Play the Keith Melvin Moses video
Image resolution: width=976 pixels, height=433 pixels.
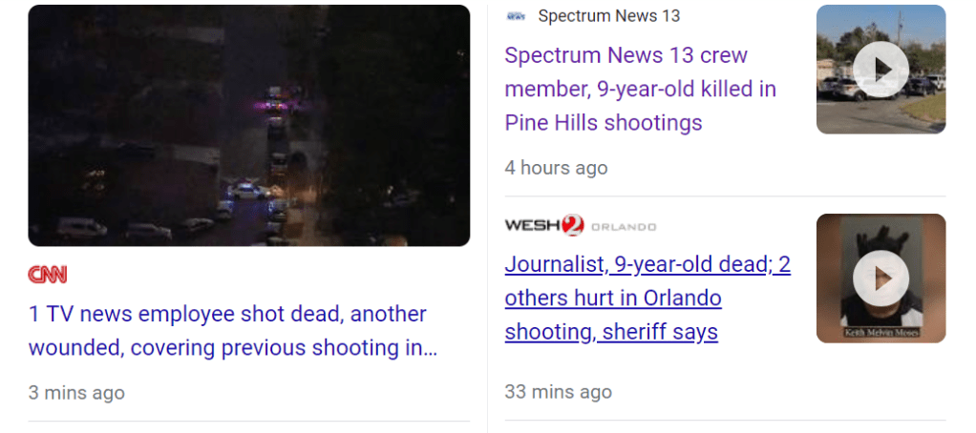pyautogui.click(x=881, y=278)
